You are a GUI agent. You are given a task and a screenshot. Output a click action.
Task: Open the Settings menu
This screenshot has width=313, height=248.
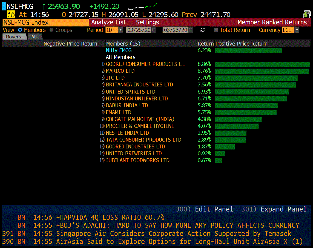point(147,22)
